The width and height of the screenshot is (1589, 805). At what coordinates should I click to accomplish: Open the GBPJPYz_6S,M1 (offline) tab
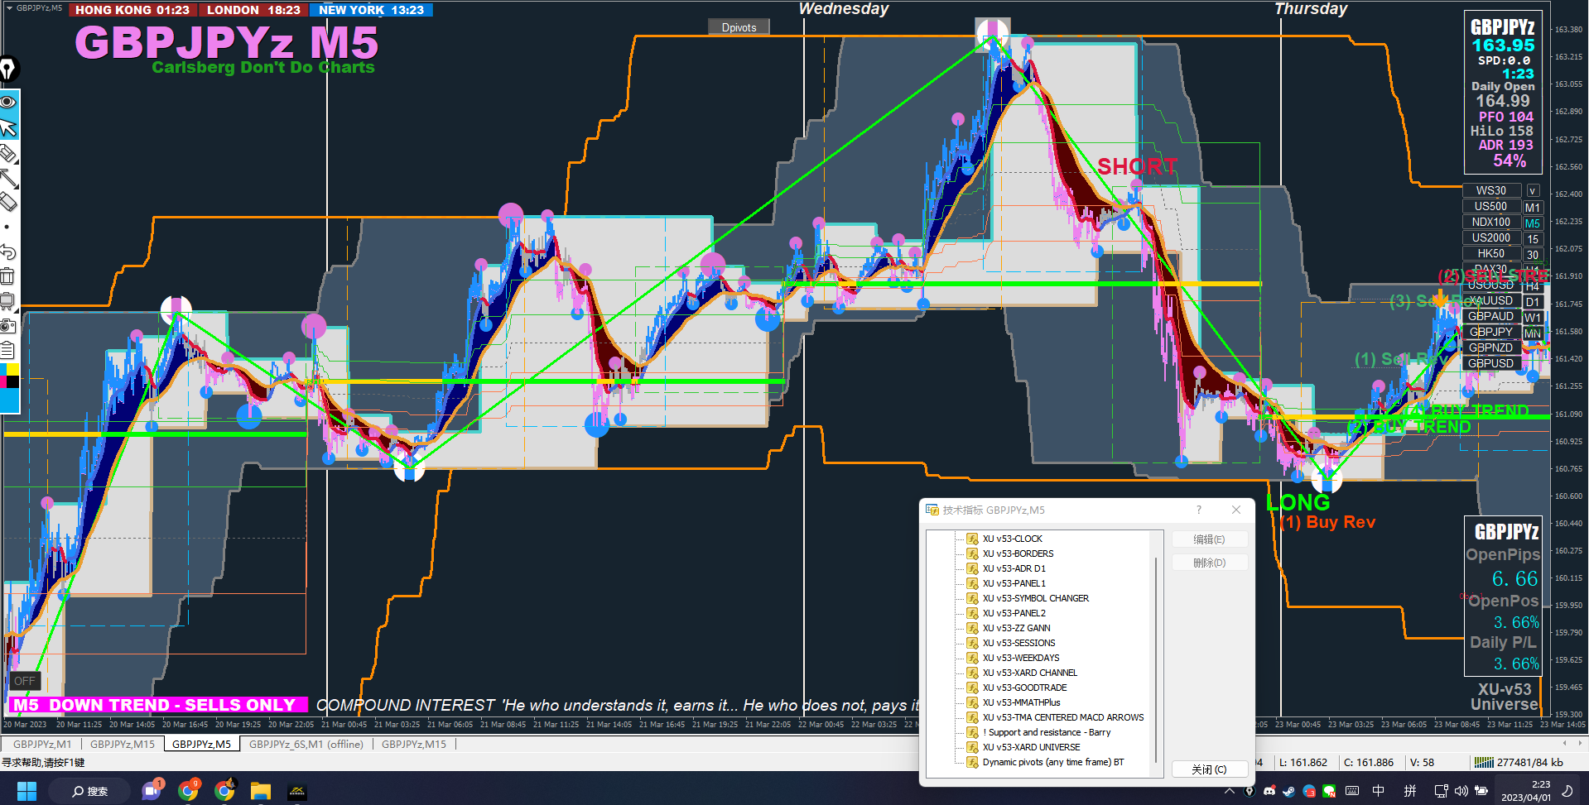click(306, 744)
